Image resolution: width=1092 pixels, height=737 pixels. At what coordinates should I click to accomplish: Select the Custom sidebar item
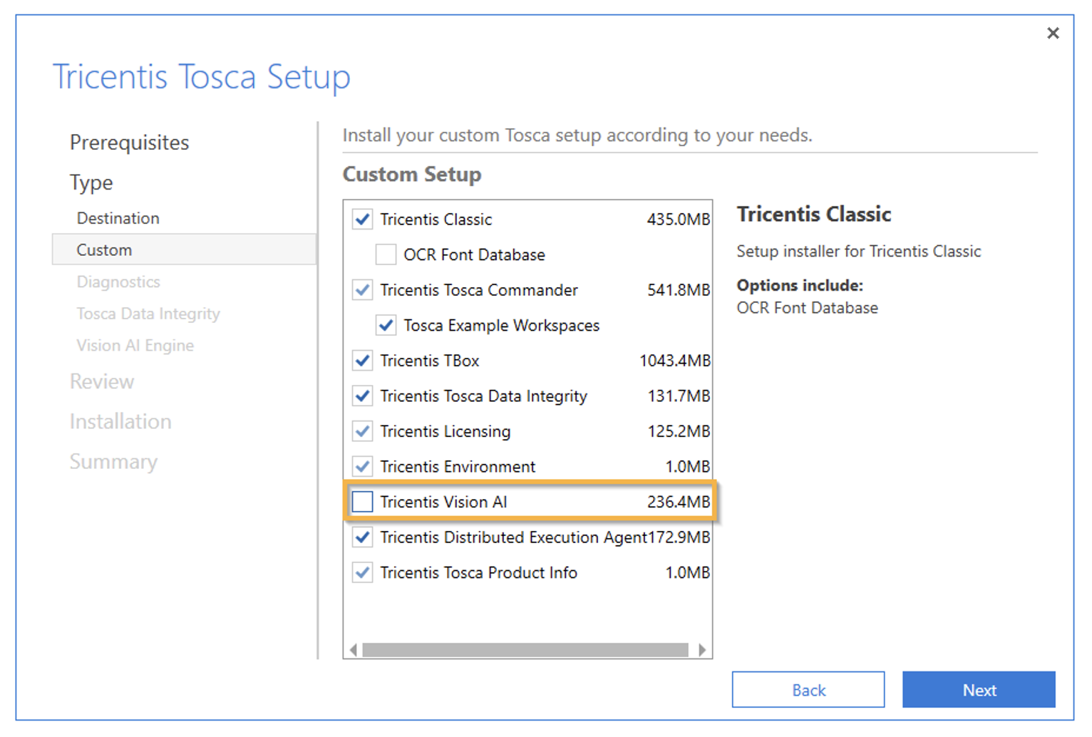tap(184, 249)
